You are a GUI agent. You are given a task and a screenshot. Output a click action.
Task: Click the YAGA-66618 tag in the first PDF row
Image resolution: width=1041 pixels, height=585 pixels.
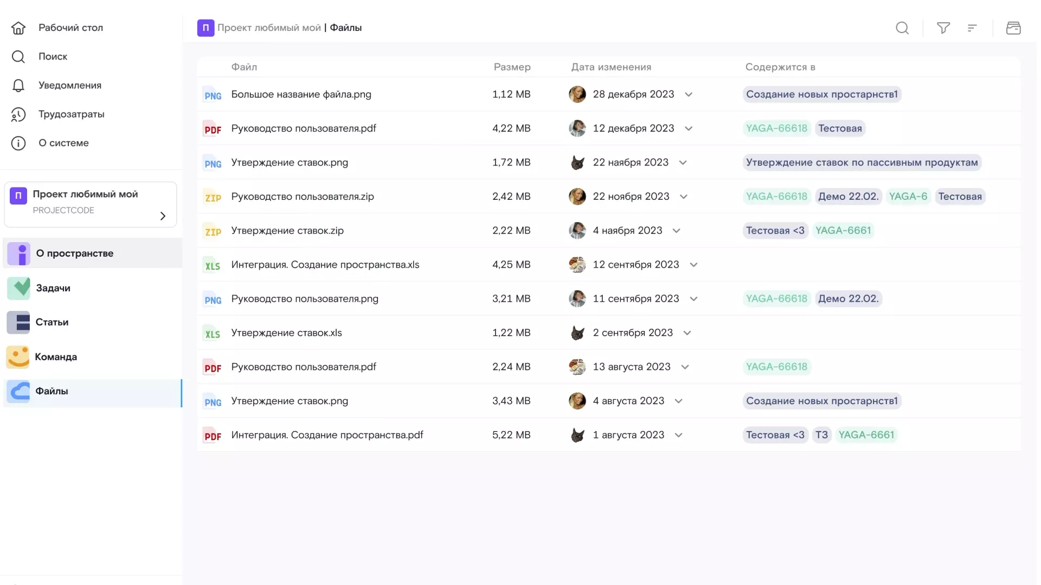click(776, 128)
